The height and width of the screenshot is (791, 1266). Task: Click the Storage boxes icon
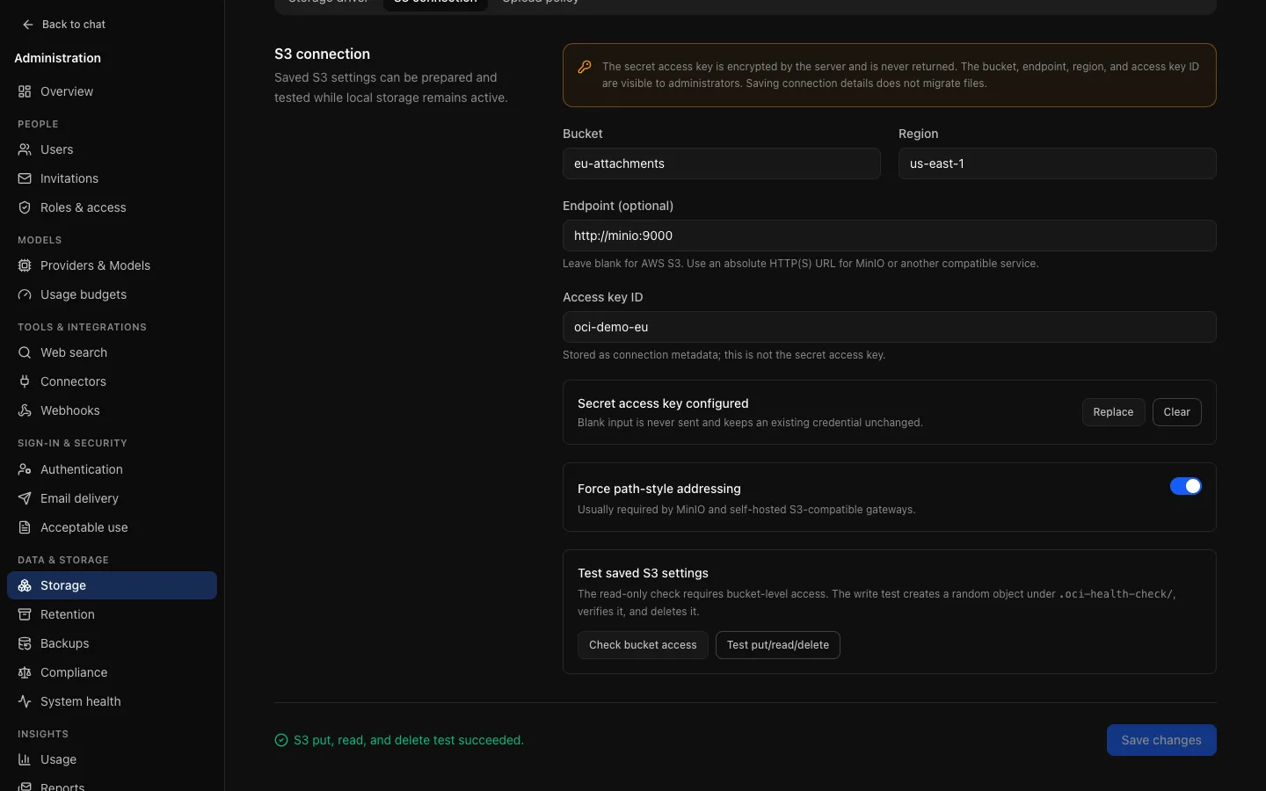(25, 585)
